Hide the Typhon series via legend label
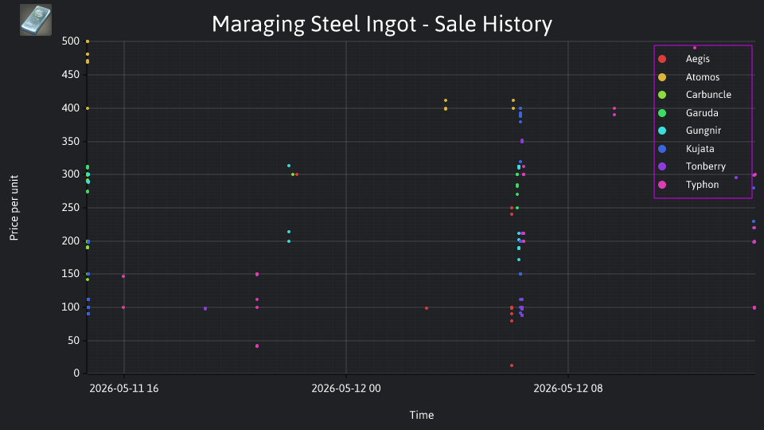 (x=702, y=185)
